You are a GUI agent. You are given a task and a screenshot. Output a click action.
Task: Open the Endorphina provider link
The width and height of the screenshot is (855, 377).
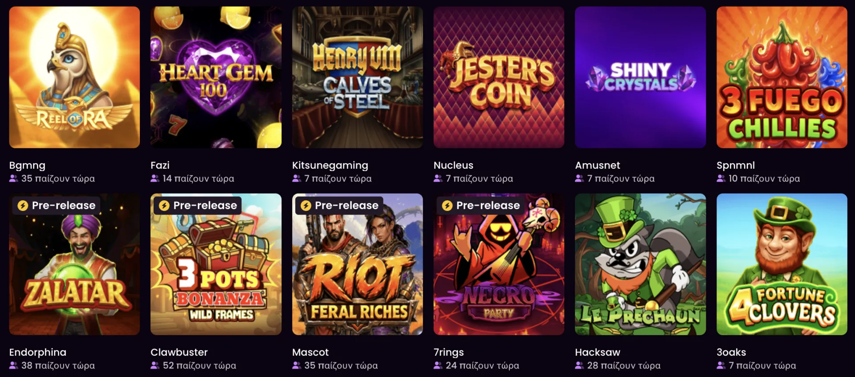(37, 352)
